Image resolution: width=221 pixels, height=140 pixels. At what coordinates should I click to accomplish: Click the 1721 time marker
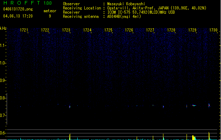coord(24,30)
